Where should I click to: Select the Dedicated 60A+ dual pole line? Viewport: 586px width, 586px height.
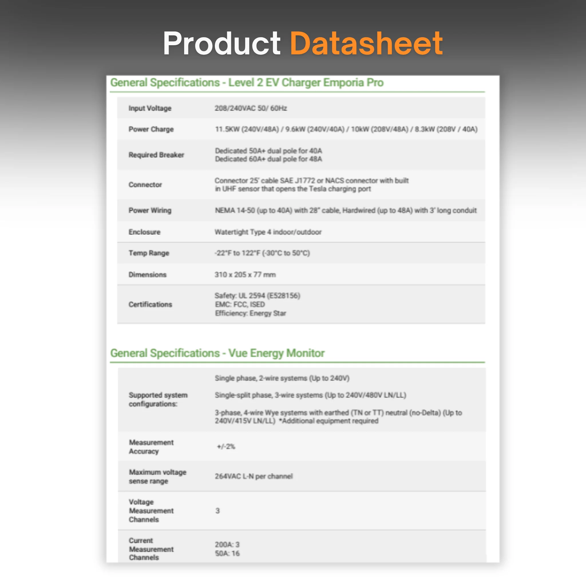(268, 159)
